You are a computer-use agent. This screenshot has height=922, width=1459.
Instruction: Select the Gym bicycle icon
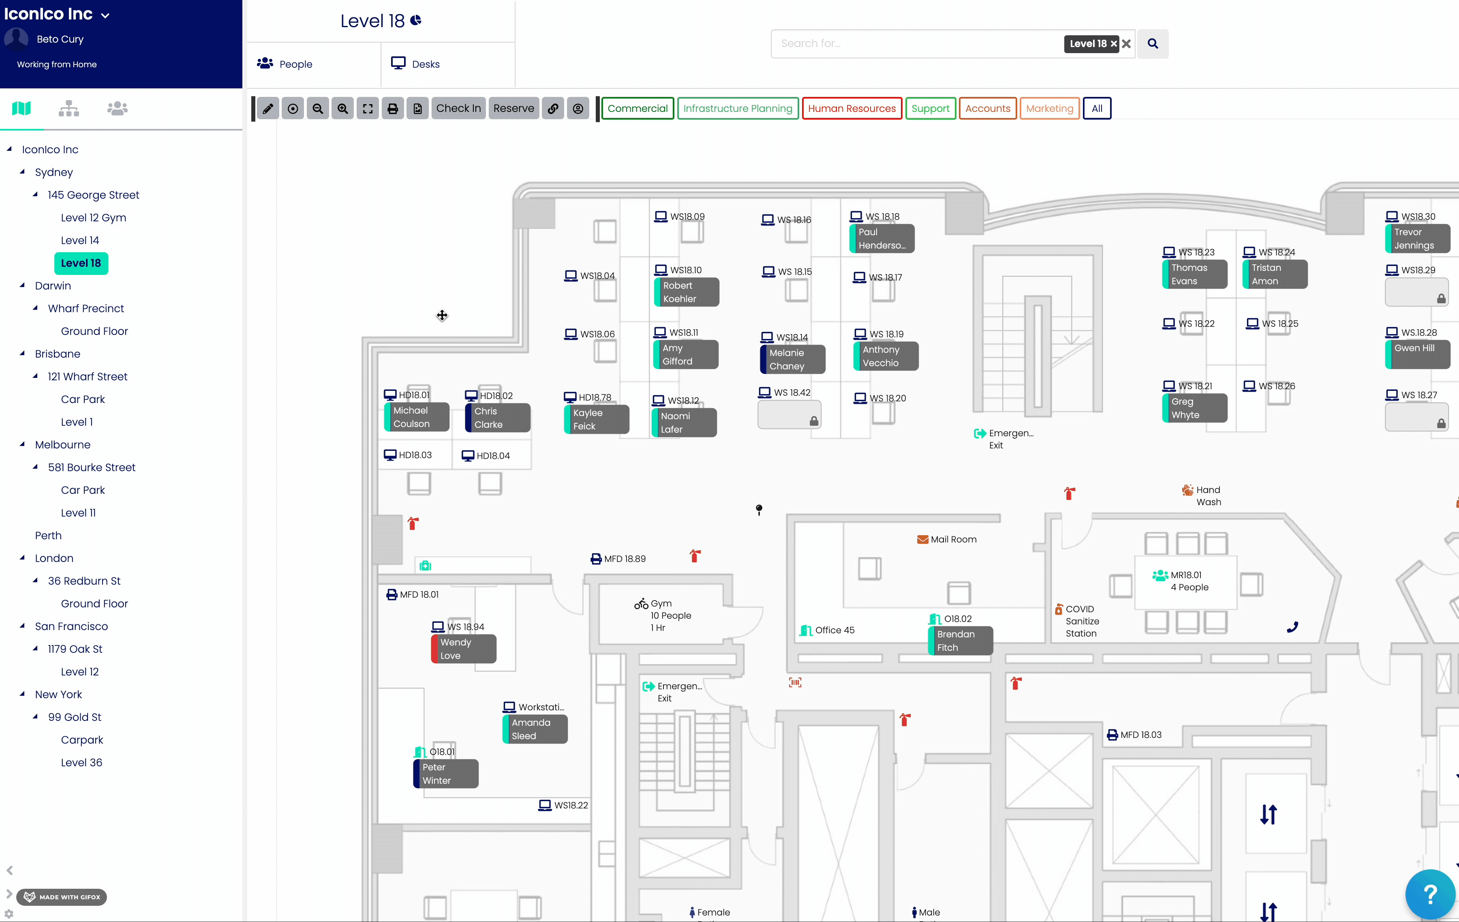coord(641,604)
